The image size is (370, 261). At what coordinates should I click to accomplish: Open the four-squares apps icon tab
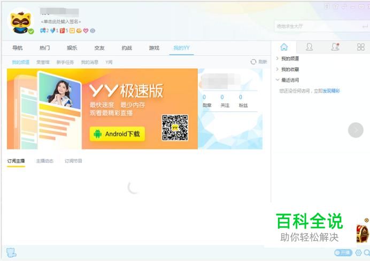360,47
